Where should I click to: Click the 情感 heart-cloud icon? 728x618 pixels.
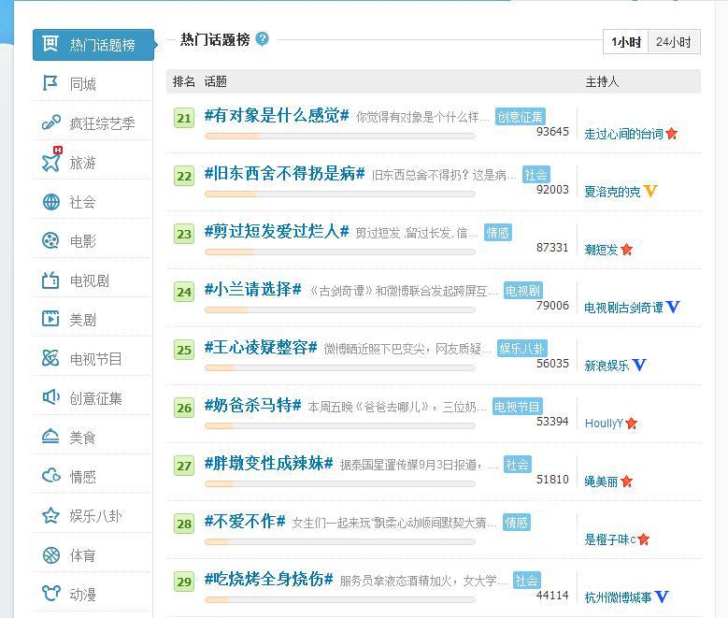click(51, 476)
